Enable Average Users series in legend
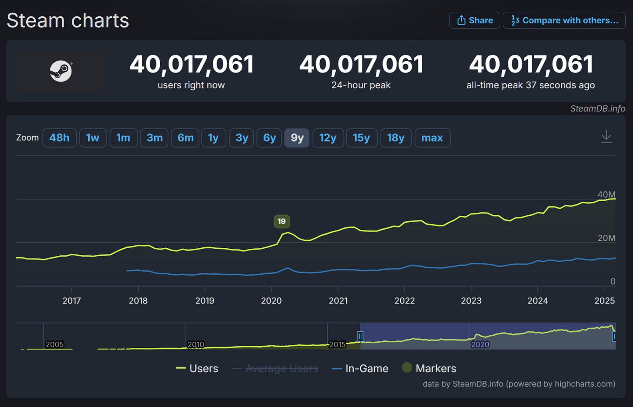The width and height of the screenshot is (633, 407). tap(275, 368)
